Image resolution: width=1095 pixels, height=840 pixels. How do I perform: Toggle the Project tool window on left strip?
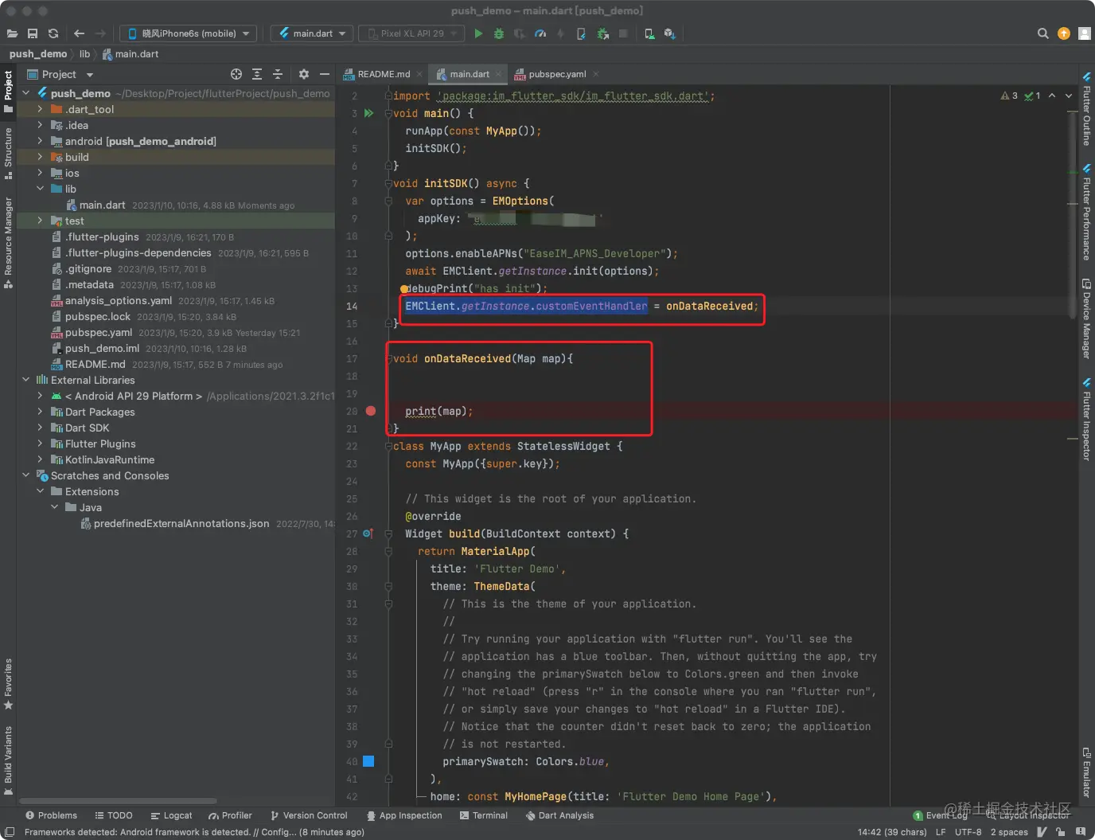click(x=8, y=88)
